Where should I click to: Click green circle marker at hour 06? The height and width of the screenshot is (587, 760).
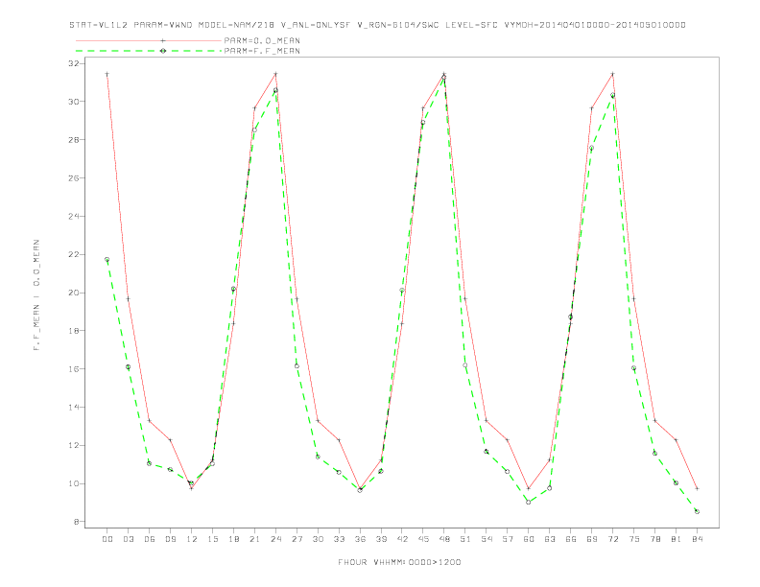click(150, 463)
